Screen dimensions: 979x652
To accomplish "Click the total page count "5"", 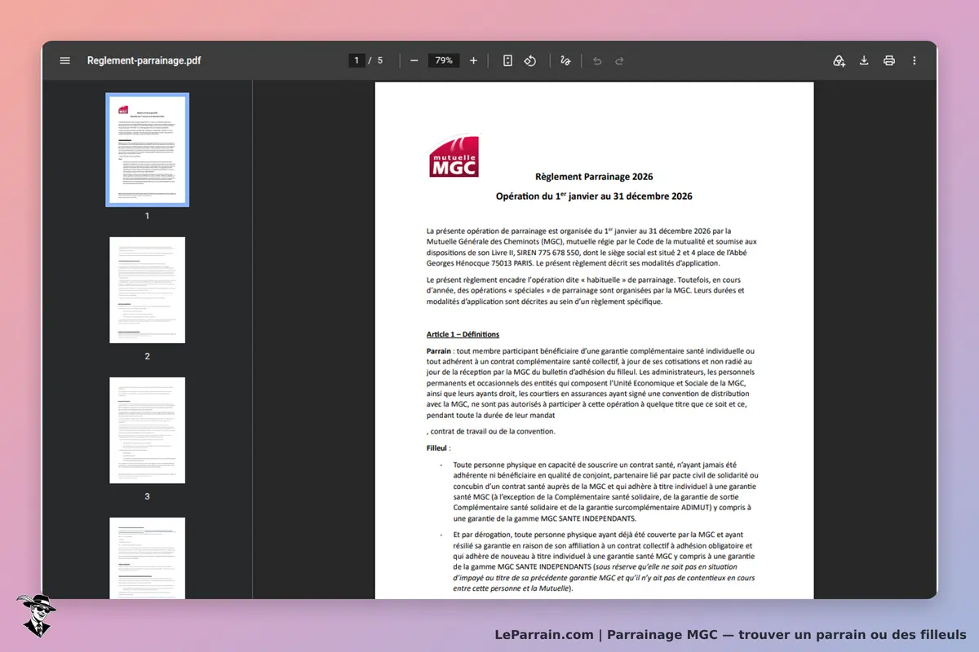I will pos(380,60).
